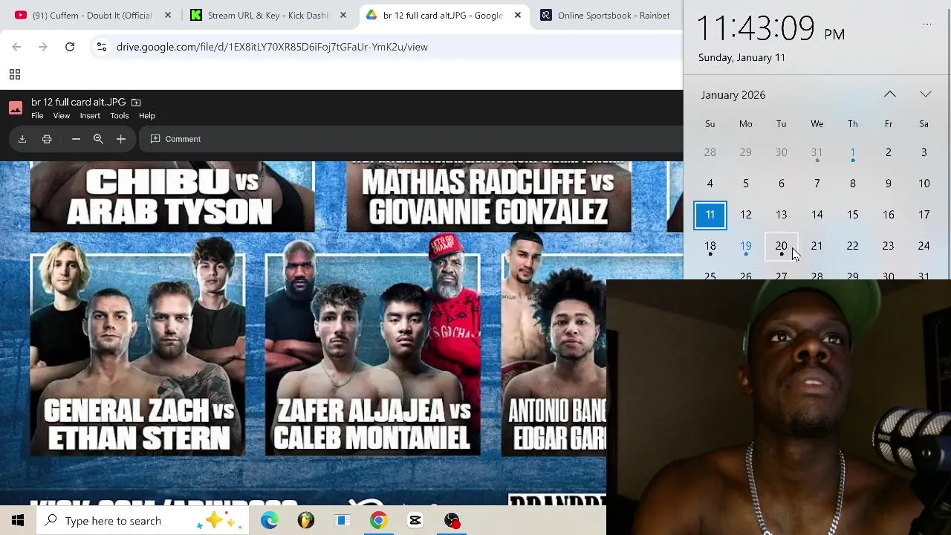
Task: Zoom in with the plus icon
Action: click(x=121, y=139)
